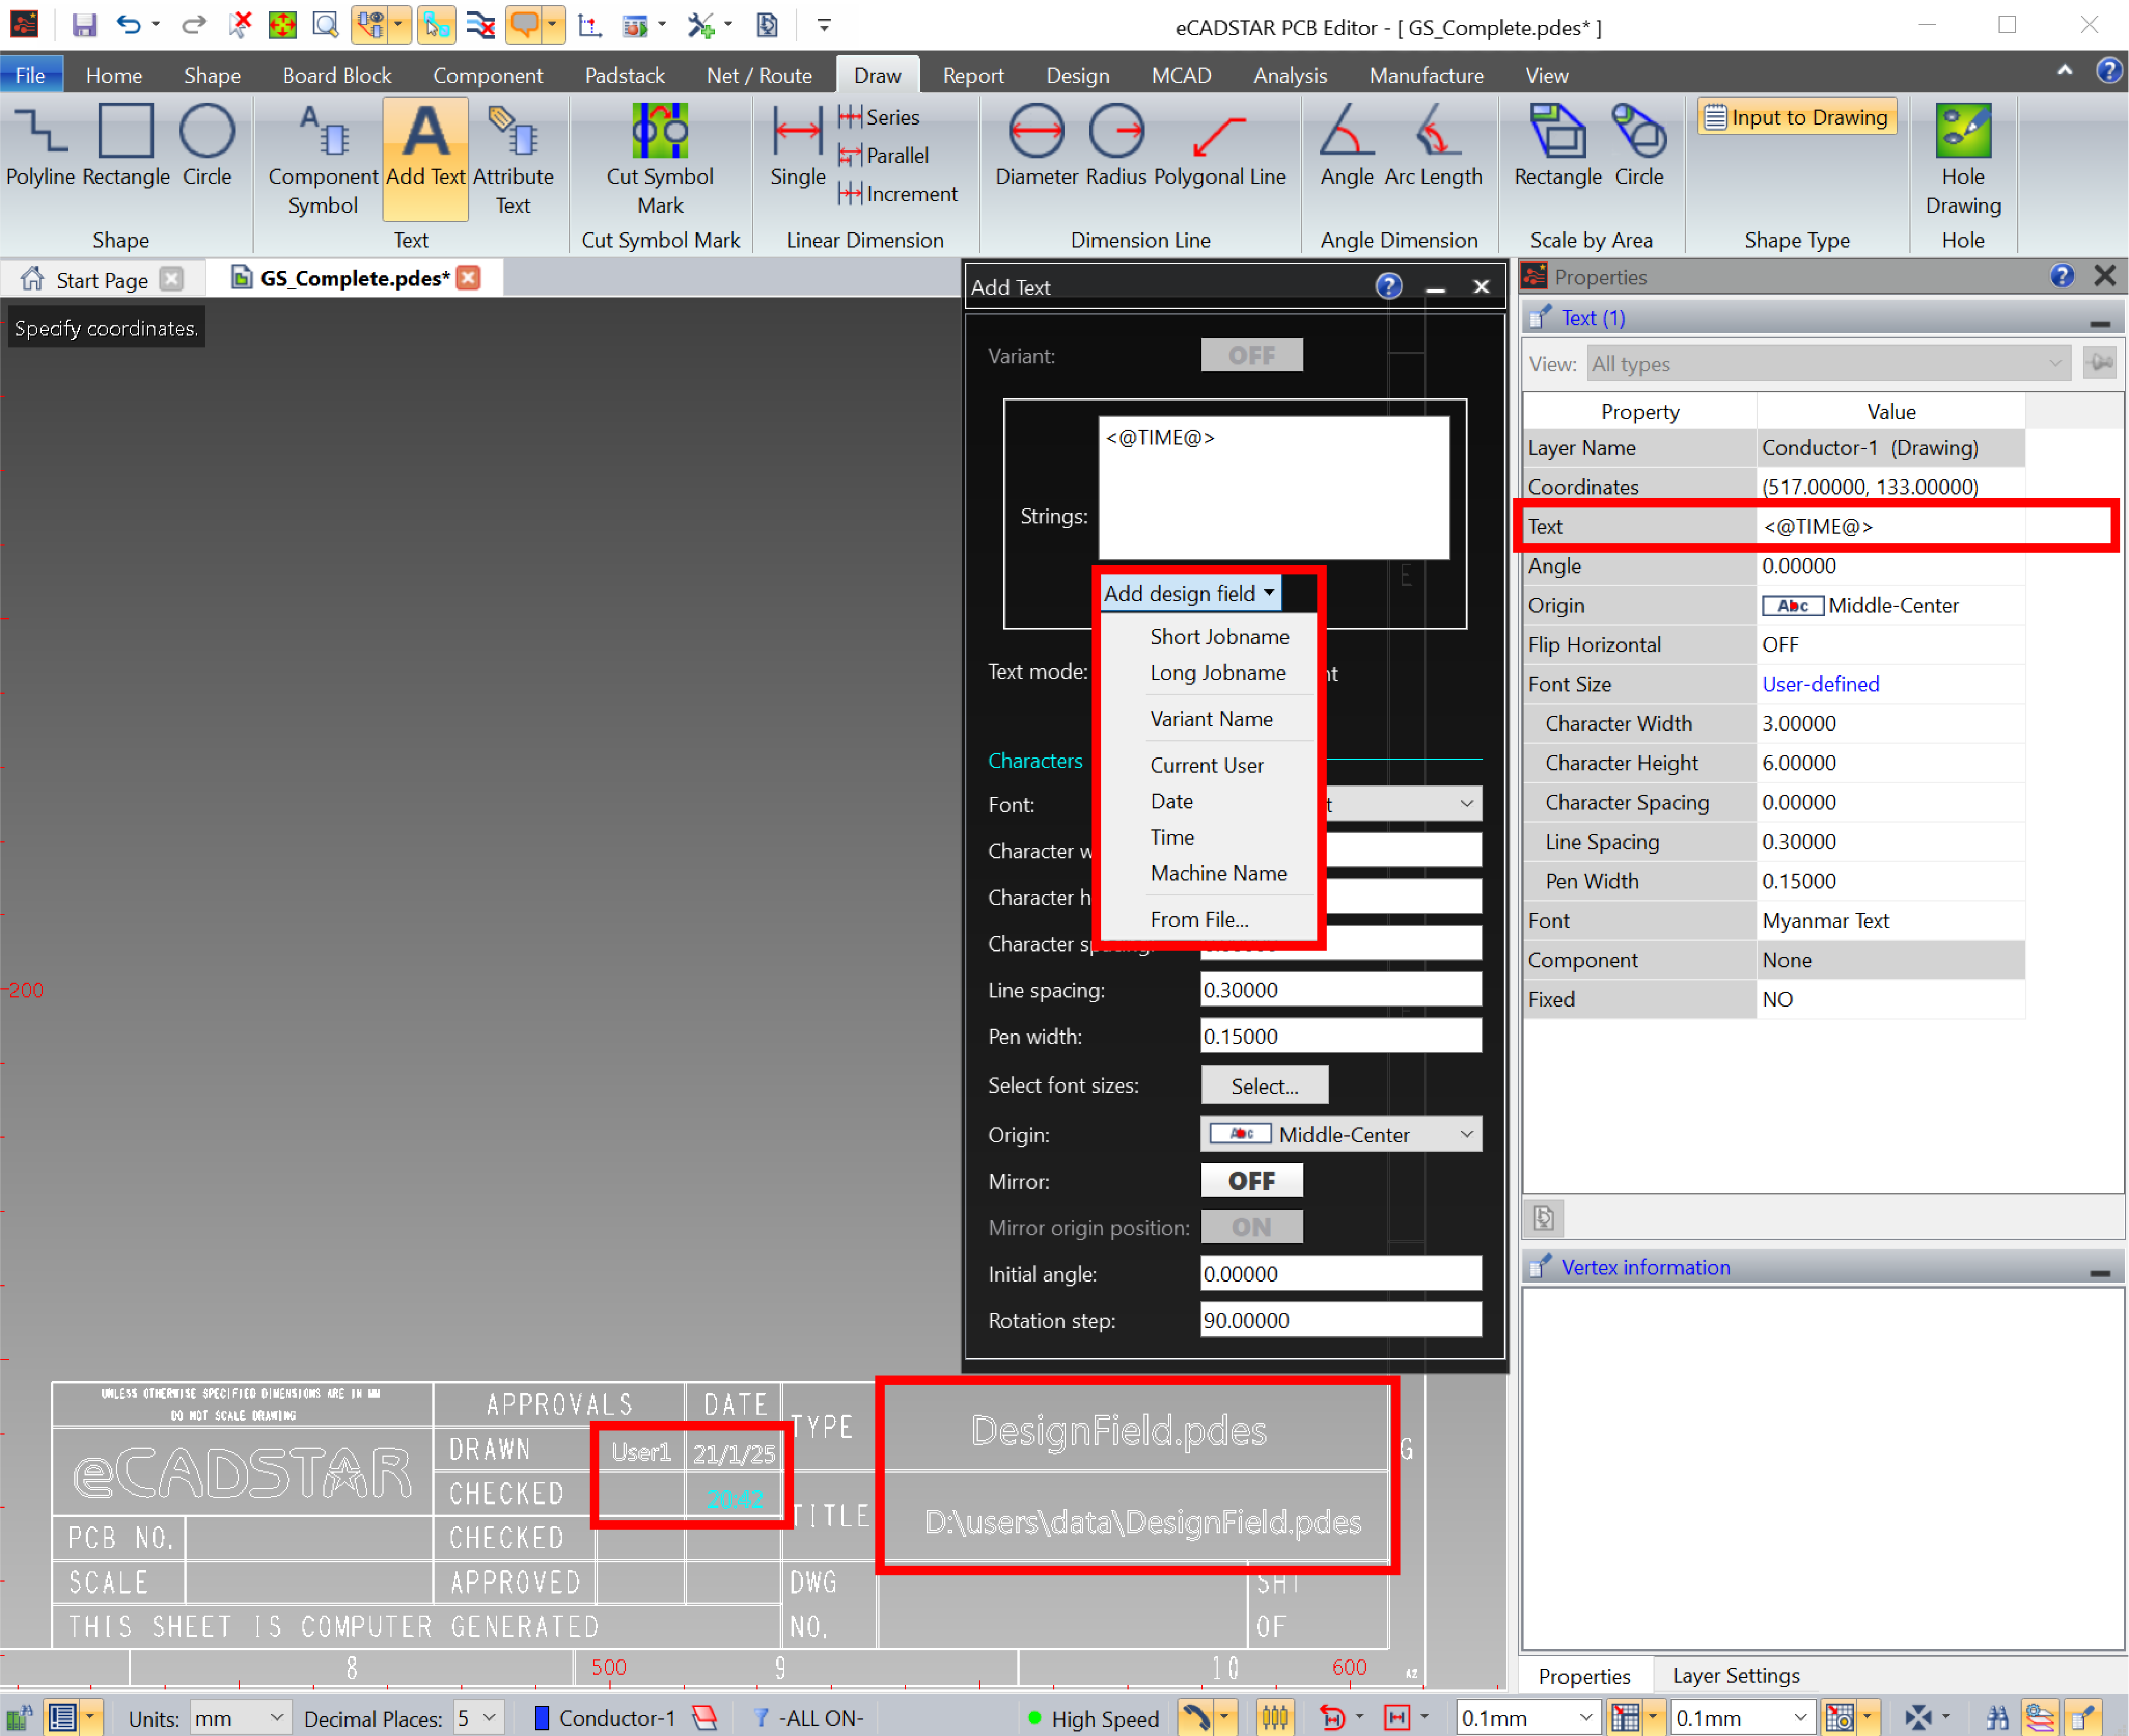This screenshot has width=2129, height=1736.
Task: Open the Add design field dropdown
Action: coord(1189,594)
